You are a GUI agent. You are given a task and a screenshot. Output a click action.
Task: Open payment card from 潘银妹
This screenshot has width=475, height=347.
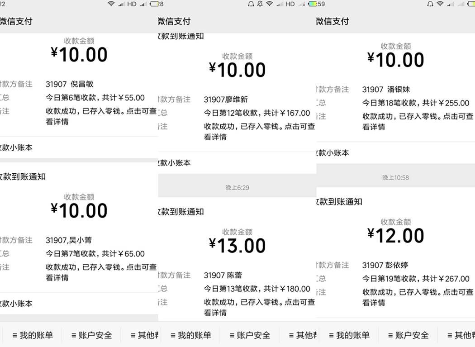coord(396,88)
